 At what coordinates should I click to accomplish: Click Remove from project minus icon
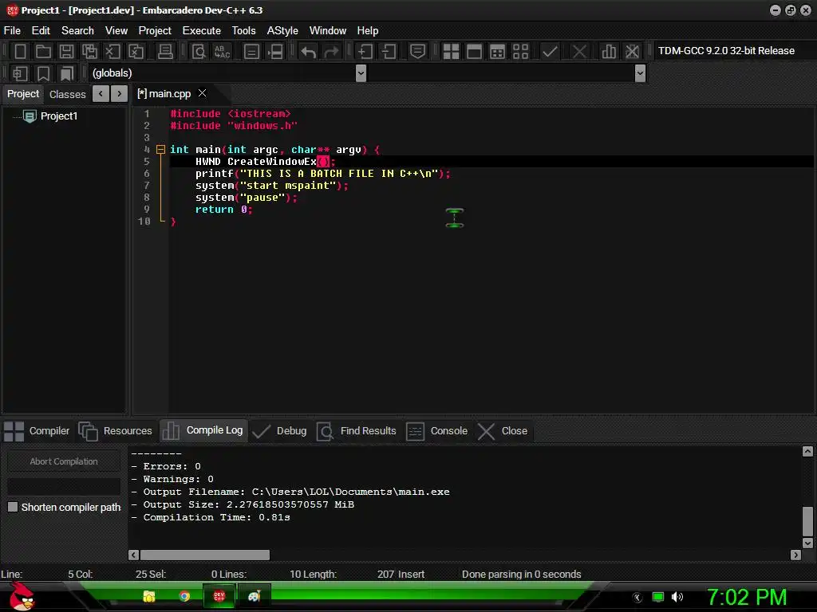point(389,51)
